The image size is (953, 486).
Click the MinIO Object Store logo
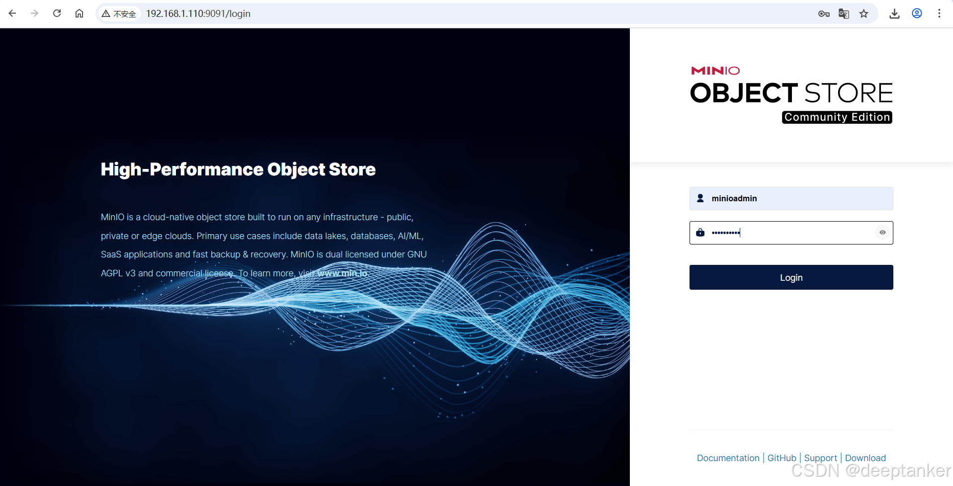pos(791,94)
